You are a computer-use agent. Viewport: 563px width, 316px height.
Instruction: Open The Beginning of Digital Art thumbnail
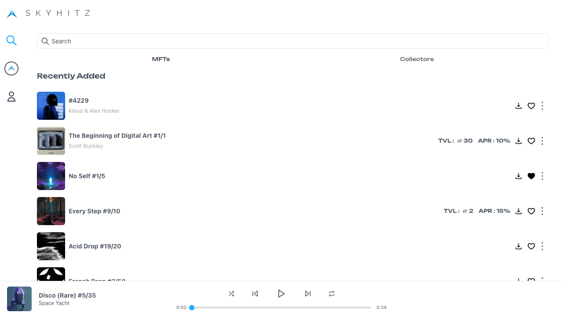coord(51,141)
